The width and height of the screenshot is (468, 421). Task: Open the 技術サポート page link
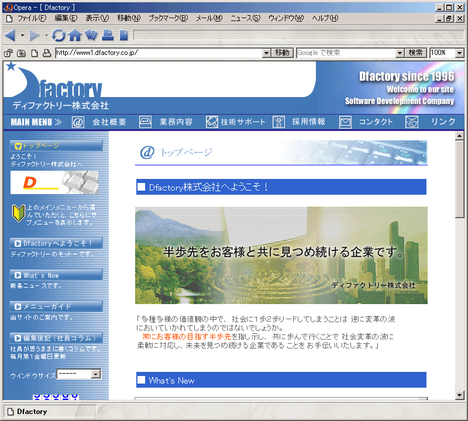[243, 122]
